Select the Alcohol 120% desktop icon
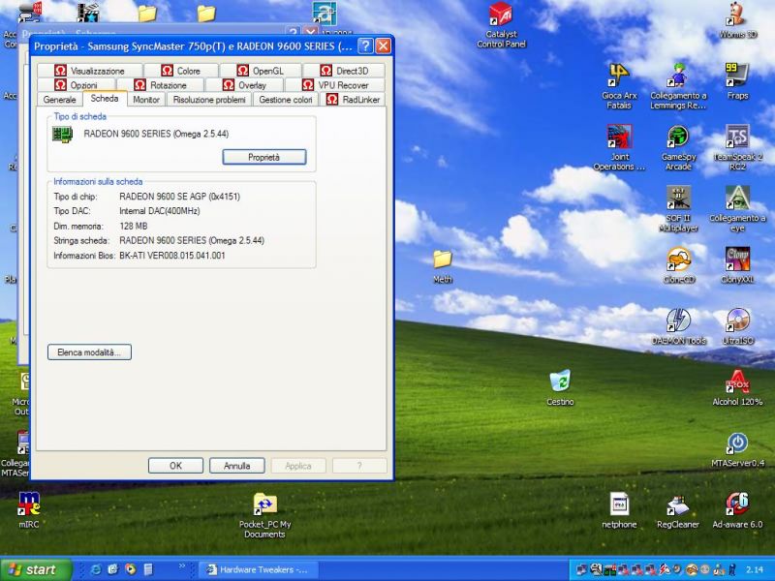This screenshot has width=775, height=581. [737, 388]
